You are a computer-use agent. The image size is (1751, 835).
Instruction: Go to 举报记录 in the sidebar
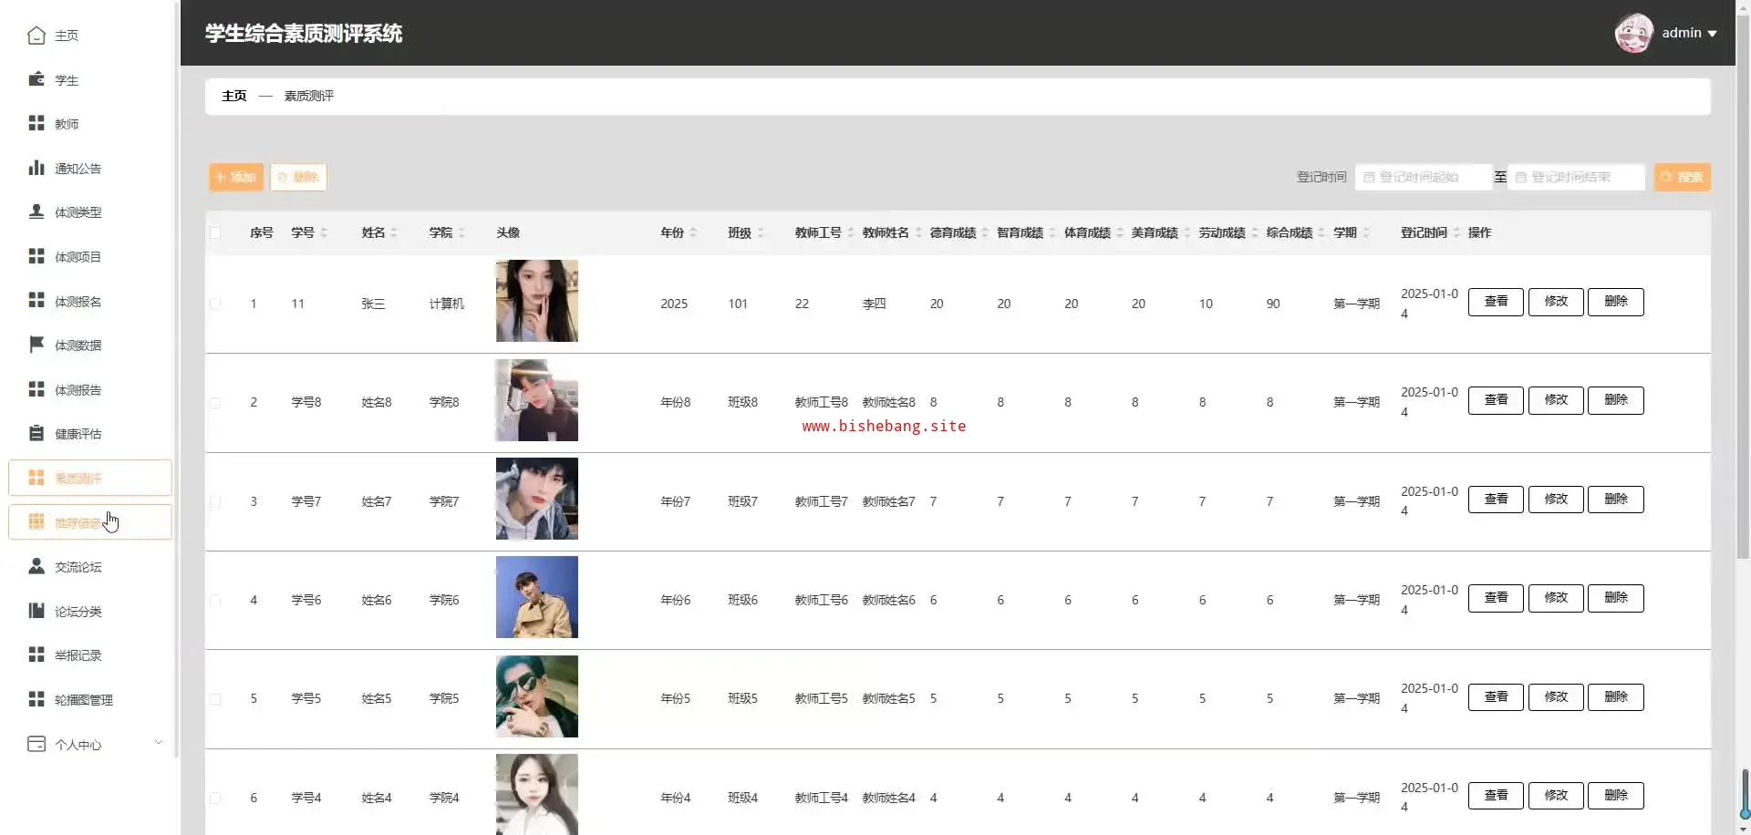coord(89,655)
